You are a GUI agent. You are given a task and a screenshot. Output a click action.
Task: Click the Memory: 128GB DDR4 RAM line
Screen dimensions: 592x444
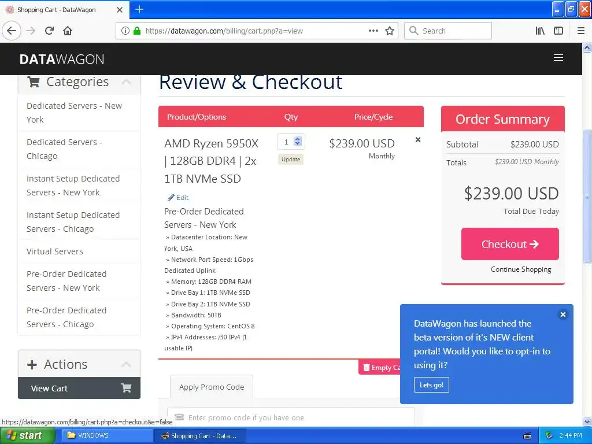pos(209,282)
